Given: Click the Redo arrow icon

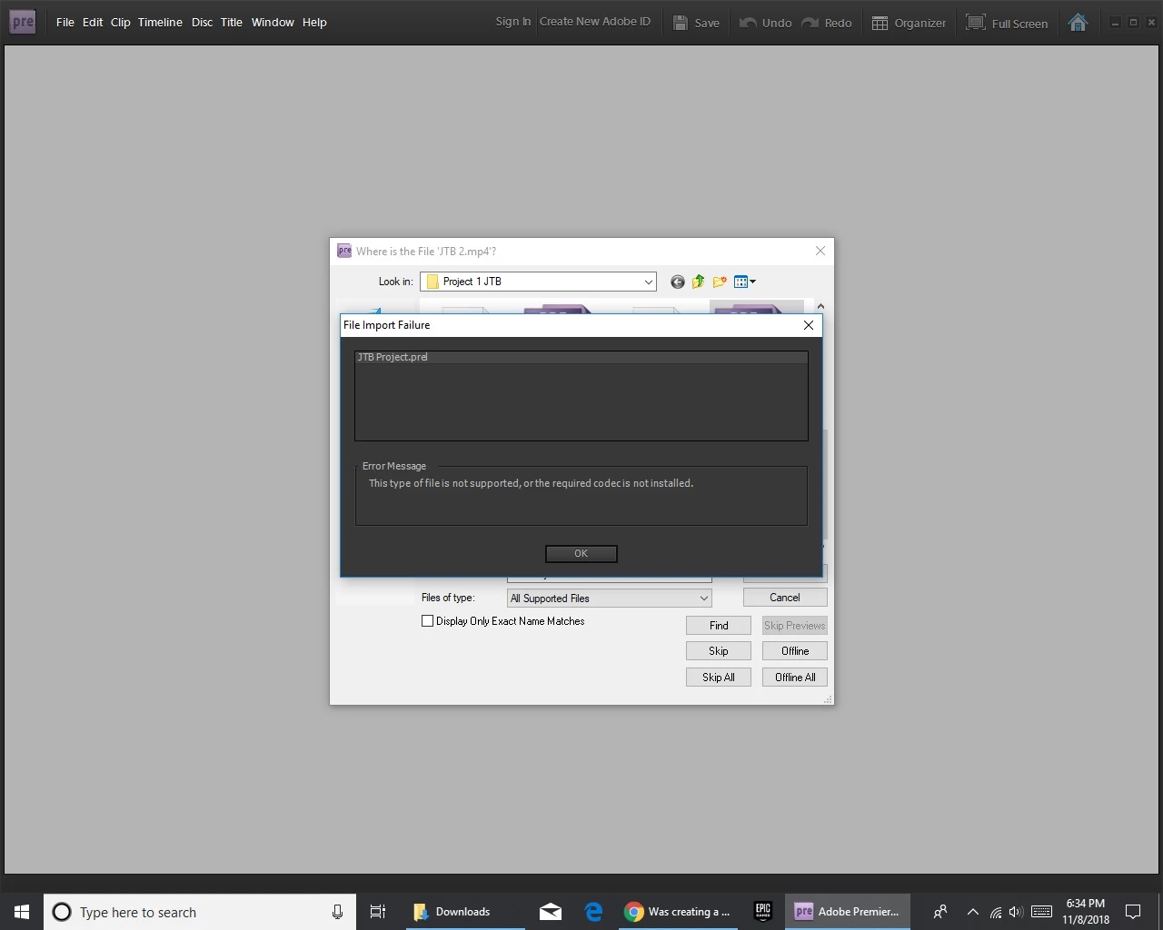Looking at the screenshot, I should click(810, 23).
